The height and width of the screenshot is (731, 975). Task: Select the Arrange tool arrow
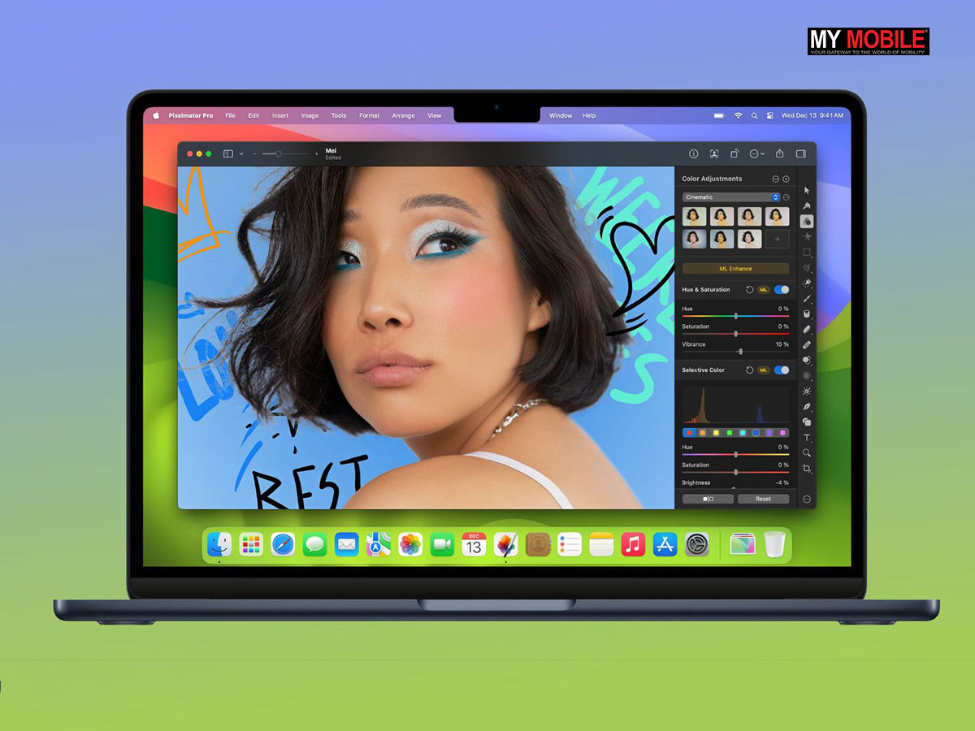[808, 189]
